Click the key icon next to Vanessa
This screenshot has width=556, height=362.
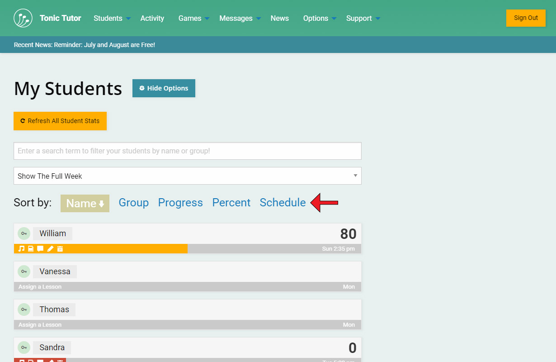tap(24, 271)
